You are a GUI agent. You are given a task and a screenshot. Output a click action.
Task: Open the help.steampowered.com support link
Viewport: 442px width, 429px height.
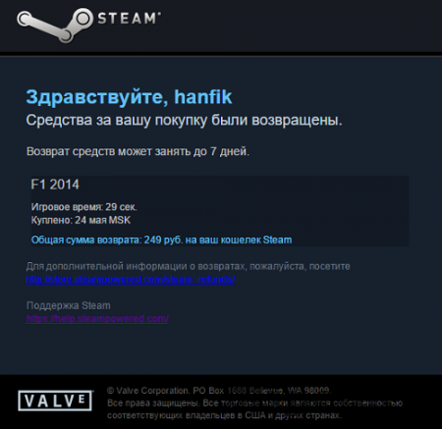click(x=97, y=319)
